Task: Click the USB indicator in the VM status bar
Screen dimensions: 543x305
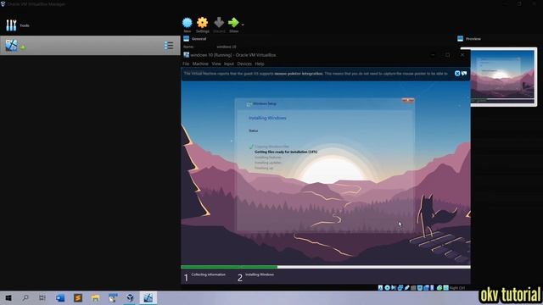Action: pyautogui.click(x=407, y=288)
